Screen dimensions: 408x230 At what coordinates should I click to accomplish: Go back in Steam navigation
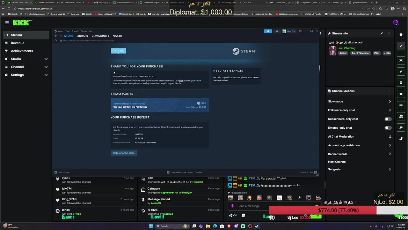55,36
